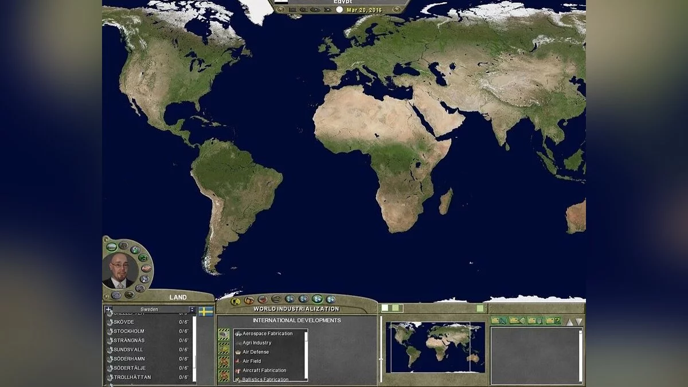Image resolution: width=688 pixels, height=387 pixels.
Task: Open the blue-grey globe department icon on ring
Action: (145, 279)
